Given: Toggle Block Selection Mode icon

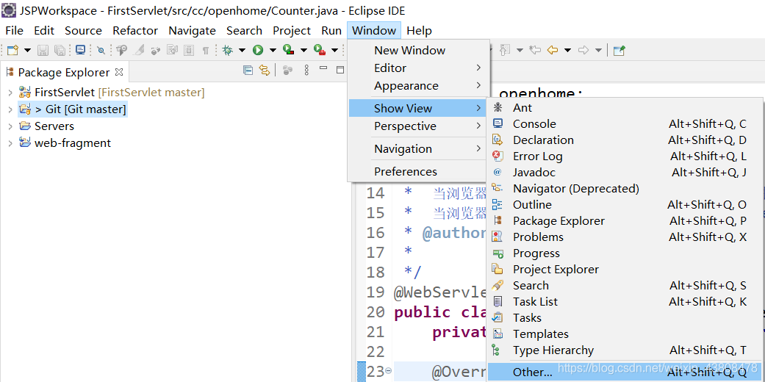Looking at the screenshot, I should pos(188,50).
